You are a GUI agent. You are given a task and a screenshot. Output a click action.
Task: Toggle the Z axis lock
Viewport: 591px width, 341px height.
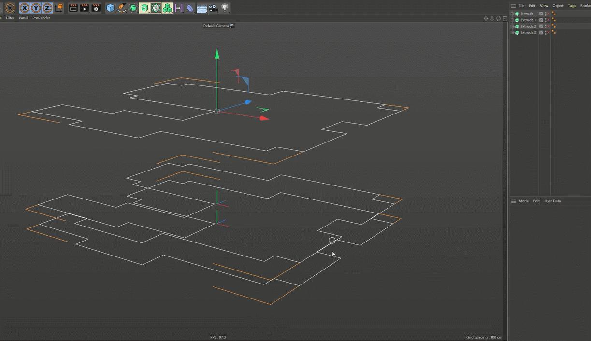coord(47,8)
